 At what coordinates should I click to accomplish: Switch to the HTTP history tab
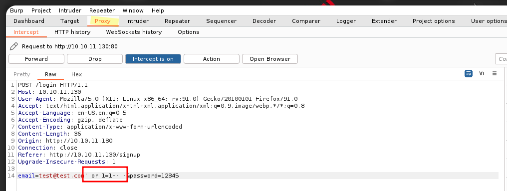[72, 32]
